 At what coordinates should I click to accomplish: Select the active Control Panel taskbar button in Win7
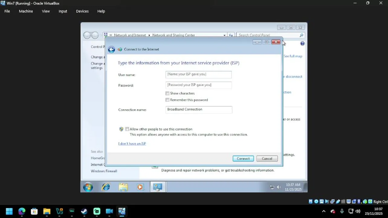(157, 187)
